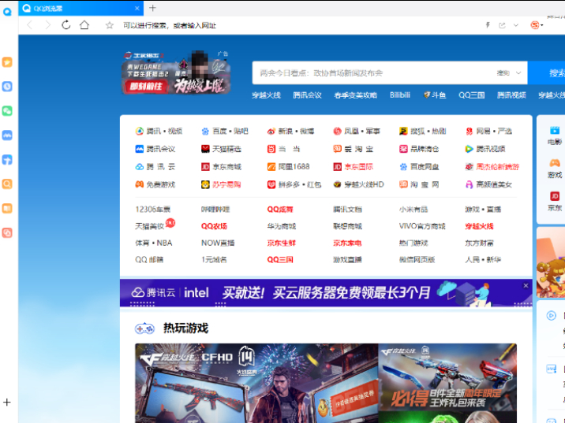565x423 pixels.
Task: Expand the address bar chevron dropdown
Action: (516, 25)
